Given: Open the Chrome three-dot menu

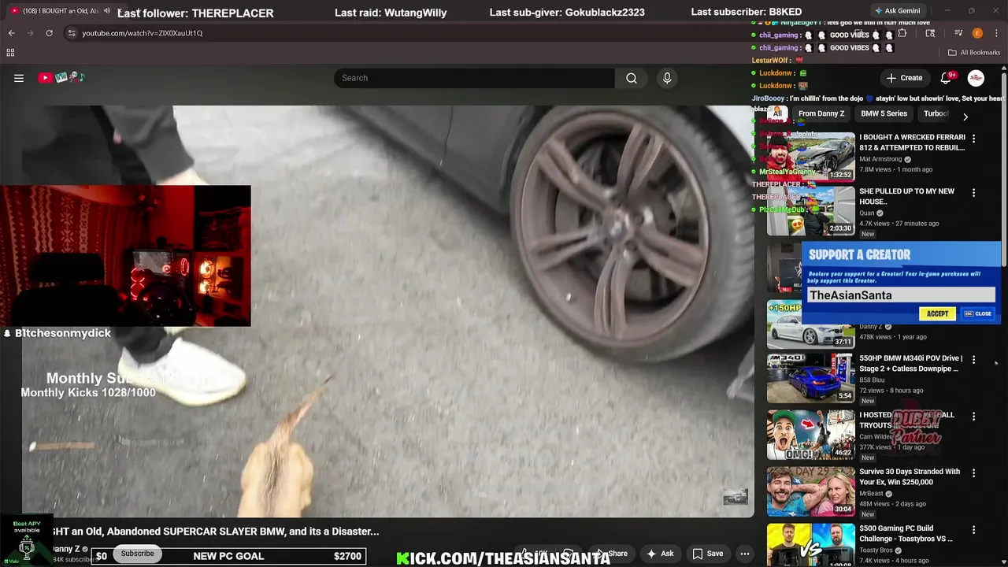Looking at the screenshot, I should click(x=997, y=33).
